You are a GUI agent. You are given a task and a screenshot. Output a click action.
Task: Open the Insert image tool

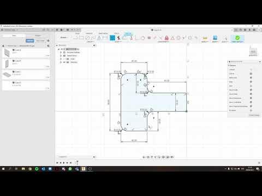point(215,38)
